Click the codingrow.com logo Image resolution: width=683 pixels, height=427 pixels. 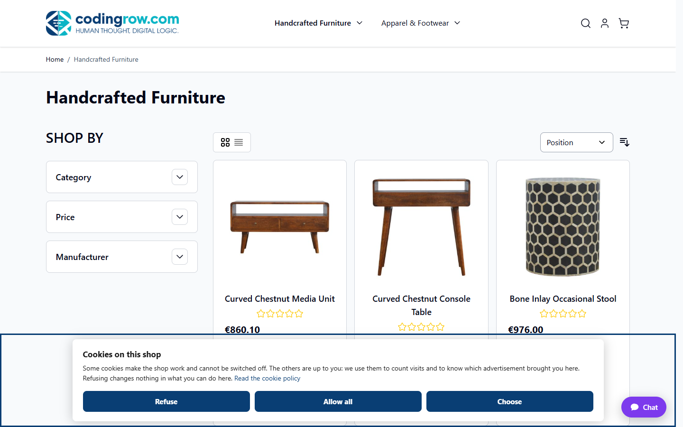point(112,23)
